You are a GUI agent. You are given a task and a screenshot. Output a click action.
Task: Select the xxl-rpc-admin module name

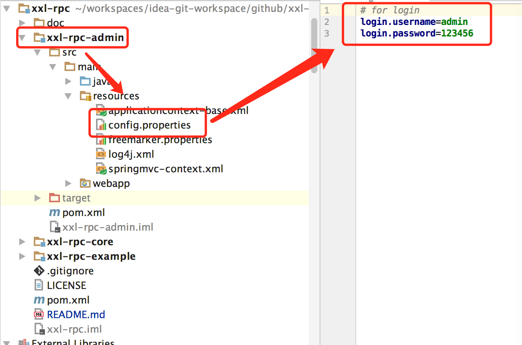(85, 38)
